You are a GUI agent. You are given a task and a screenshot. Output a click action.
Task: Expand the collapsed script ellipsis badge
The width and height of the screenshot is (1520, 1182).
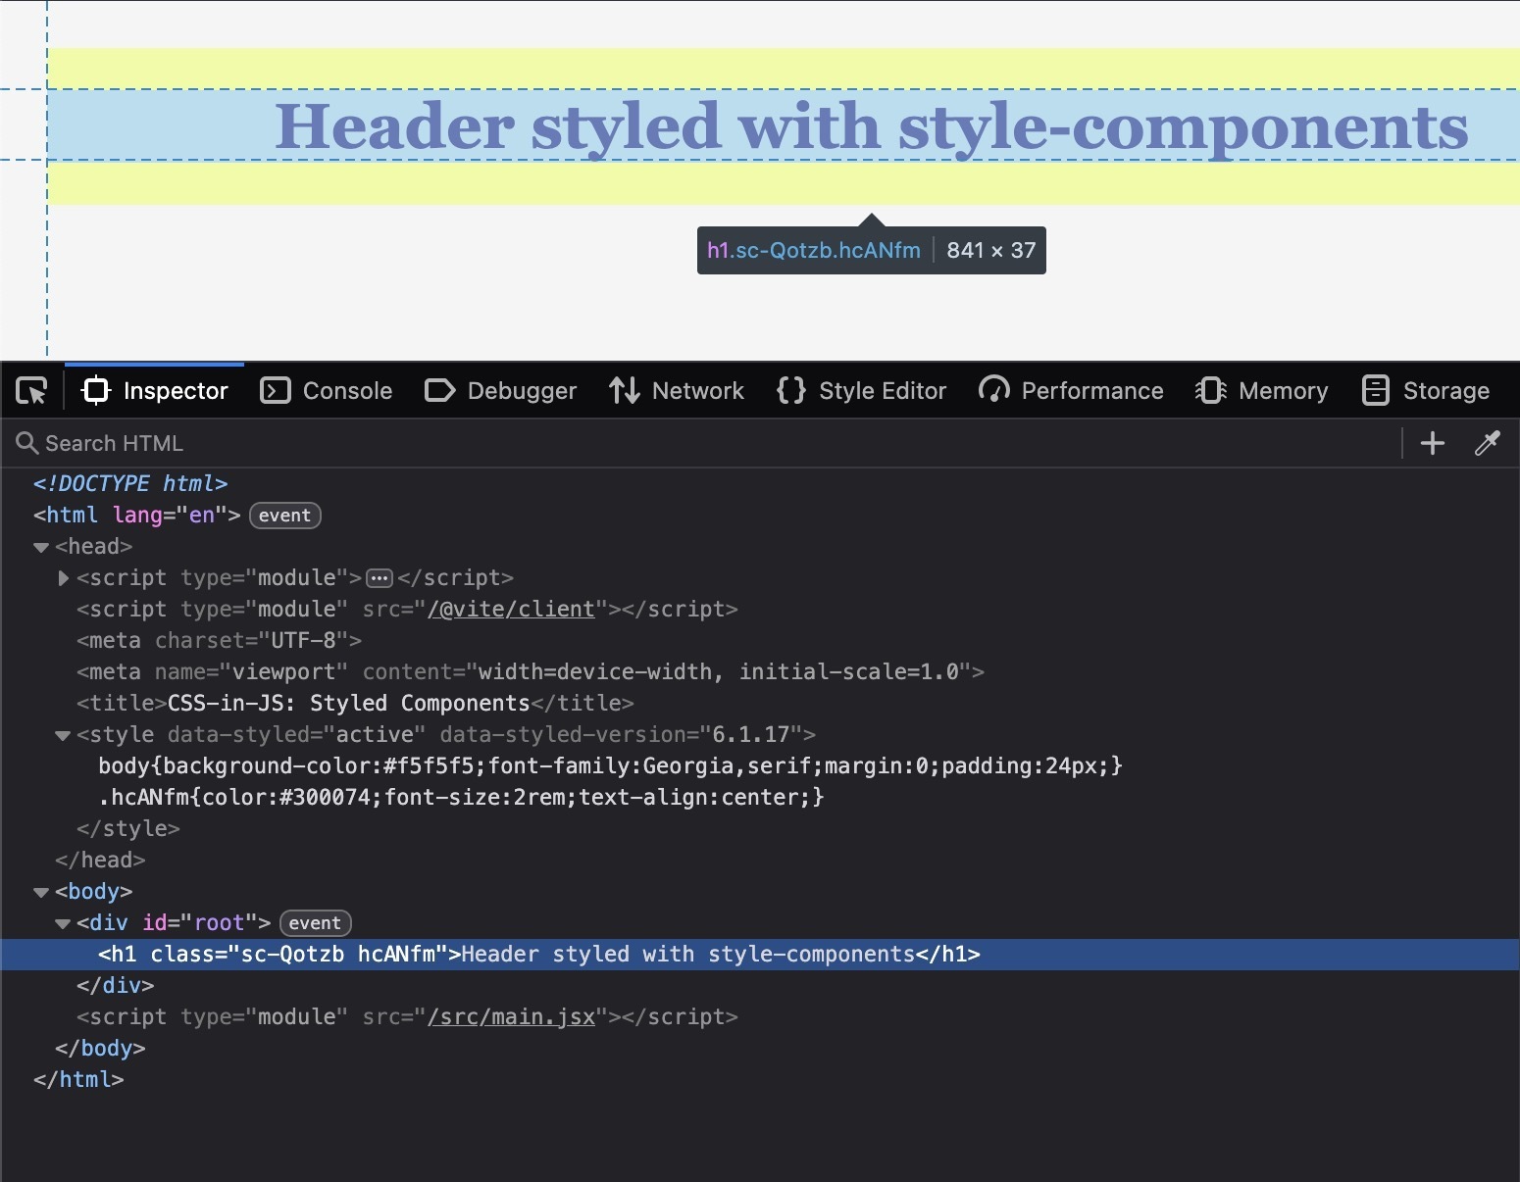coord(380,578)
